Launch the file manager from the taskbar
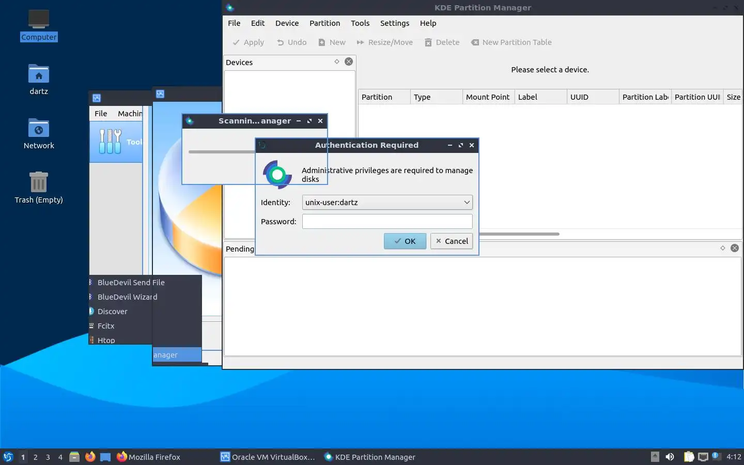The height and width of the screenshot is (465, 744). coord(74,457)
